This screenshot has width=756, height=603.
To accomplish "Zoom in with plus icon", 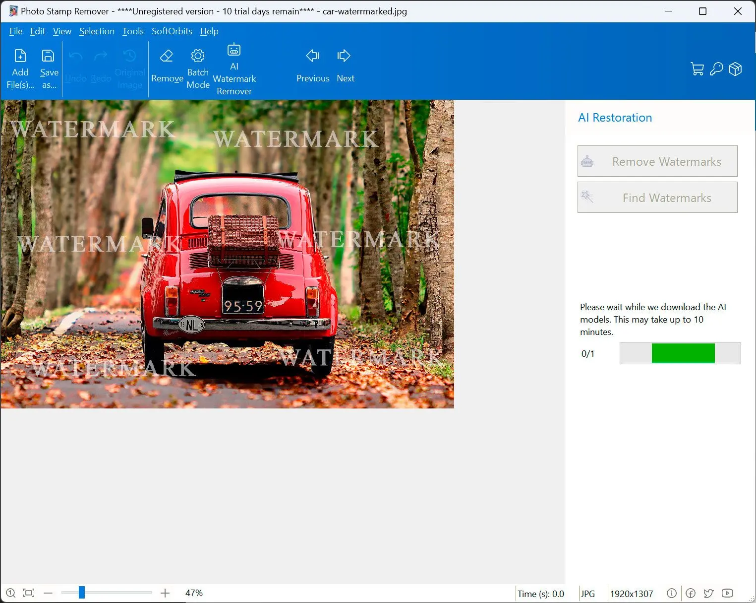I will pyautogui.click(x=165, y=593).
